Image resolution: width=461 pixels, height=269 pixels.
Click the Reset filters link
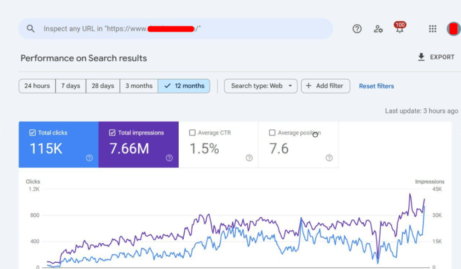(376, 86)
